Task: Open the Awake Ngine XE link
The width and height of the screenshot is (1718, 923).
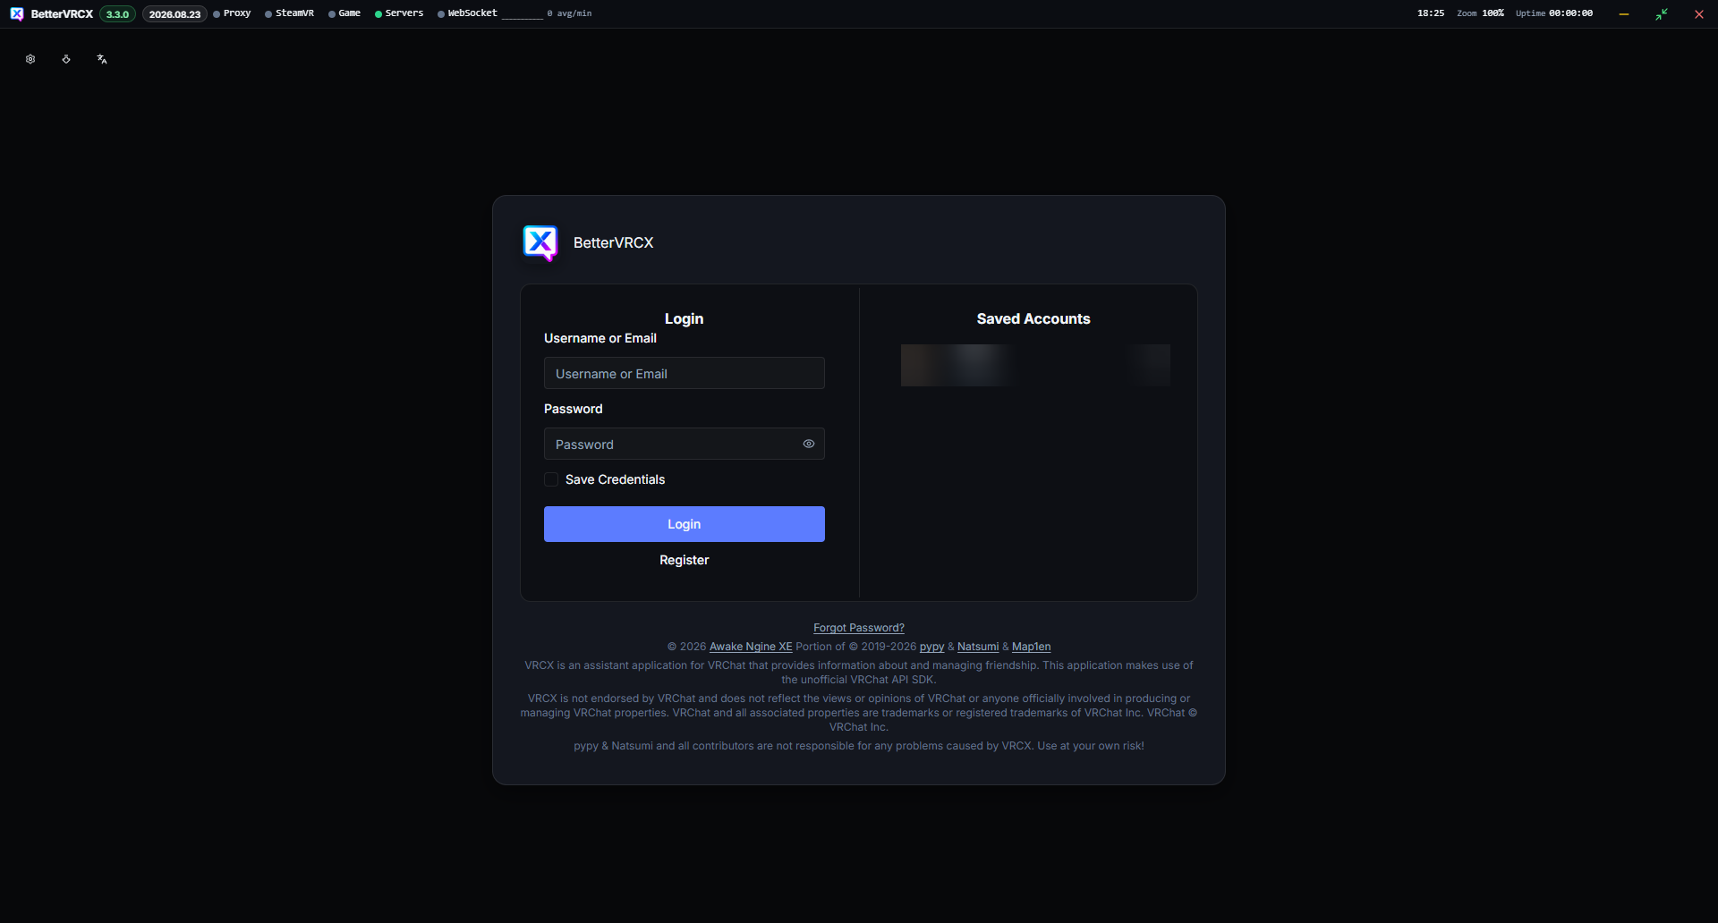Action: tap(751, 647)
